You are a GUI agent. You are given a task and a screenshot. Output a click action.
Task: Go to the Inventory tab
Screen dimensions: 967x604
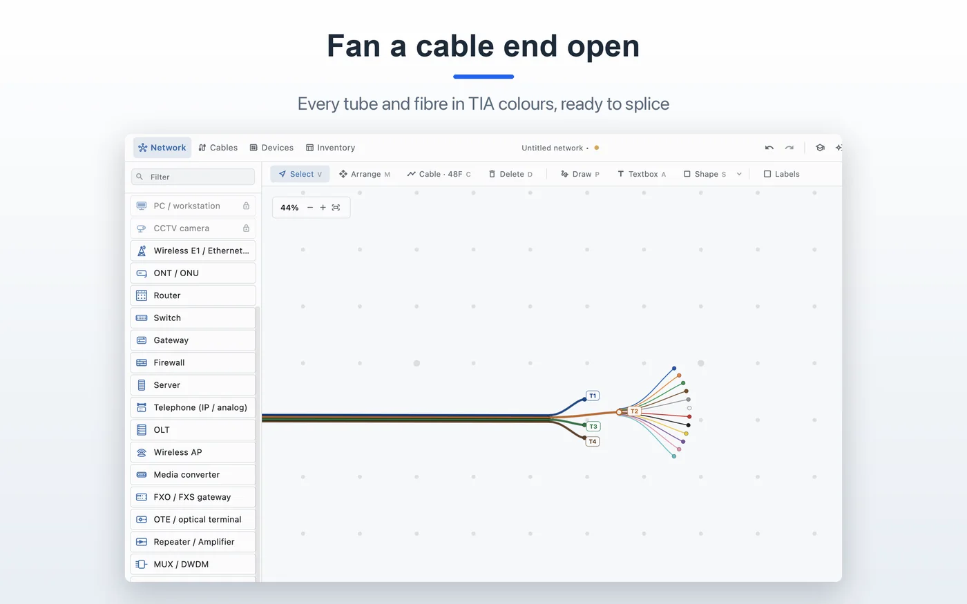pos(330,148)
